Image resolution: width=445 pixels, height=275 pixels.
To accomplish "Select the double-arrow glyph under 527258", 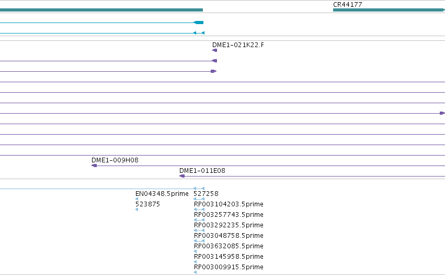I will (x=199, y=199).
